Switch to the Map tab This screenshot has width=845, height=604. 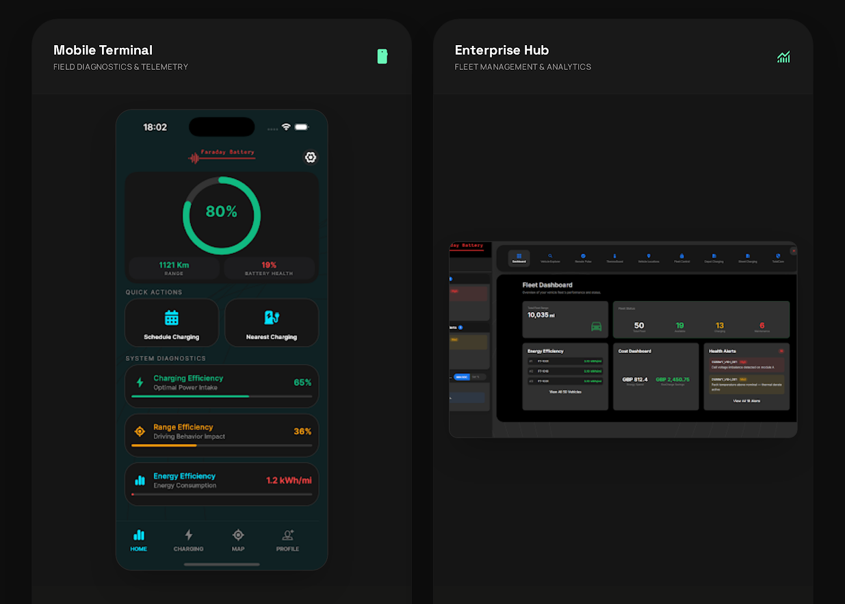(238, 540)
